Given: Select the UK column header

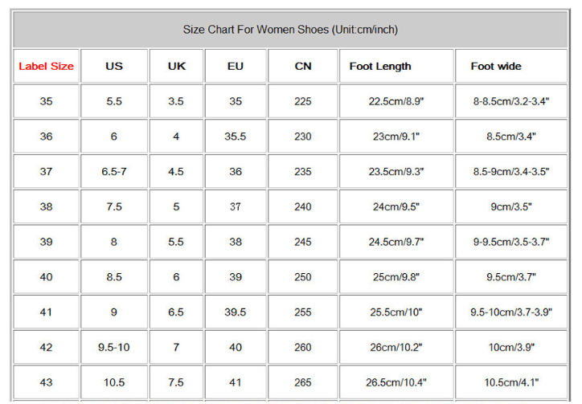Looking at the screenshot, I should point(176,67).
